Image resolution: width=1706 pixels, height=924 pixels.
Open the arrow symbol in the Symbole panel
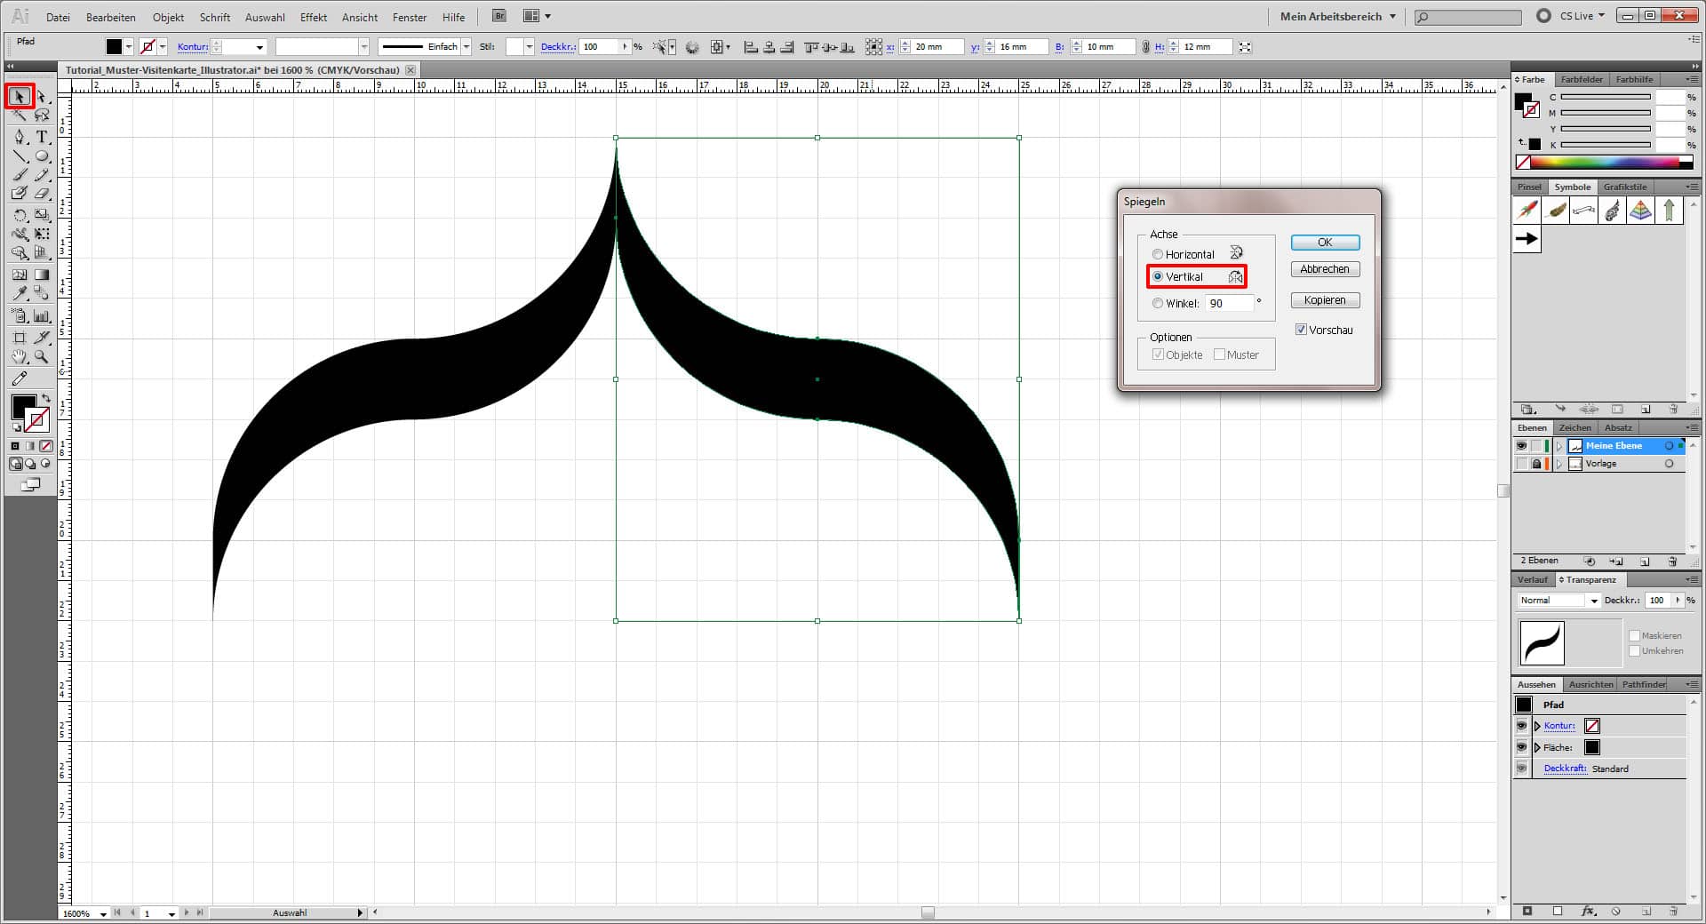tap(1526, 238)
